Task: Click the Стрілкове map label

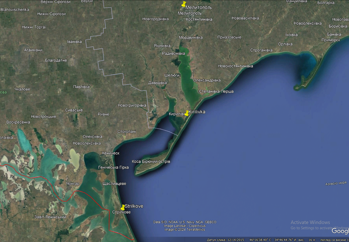Action: click(x=121, y=212)
